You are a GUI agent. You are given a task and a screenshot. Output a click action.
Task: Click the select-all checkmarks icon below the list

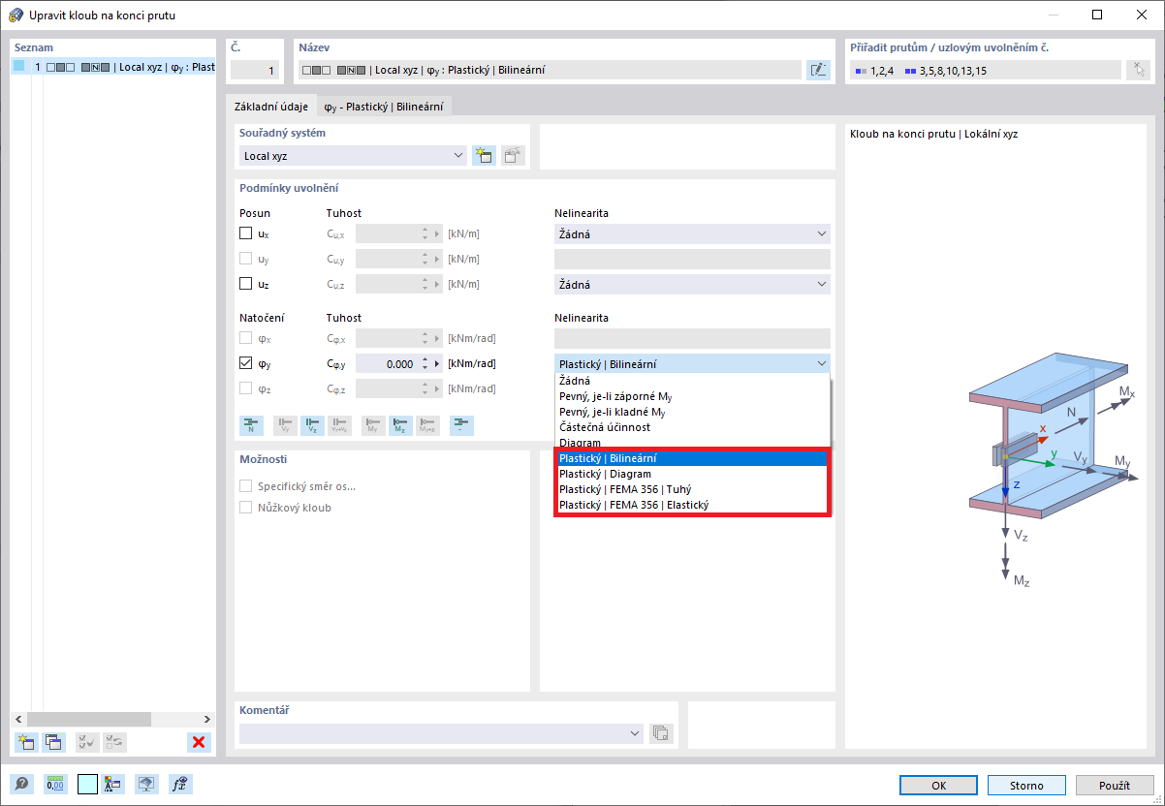point(86,742)
